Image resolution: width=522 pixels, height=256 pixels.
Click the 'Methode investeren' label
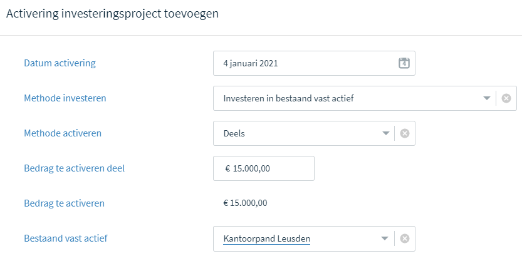(65, 98)
